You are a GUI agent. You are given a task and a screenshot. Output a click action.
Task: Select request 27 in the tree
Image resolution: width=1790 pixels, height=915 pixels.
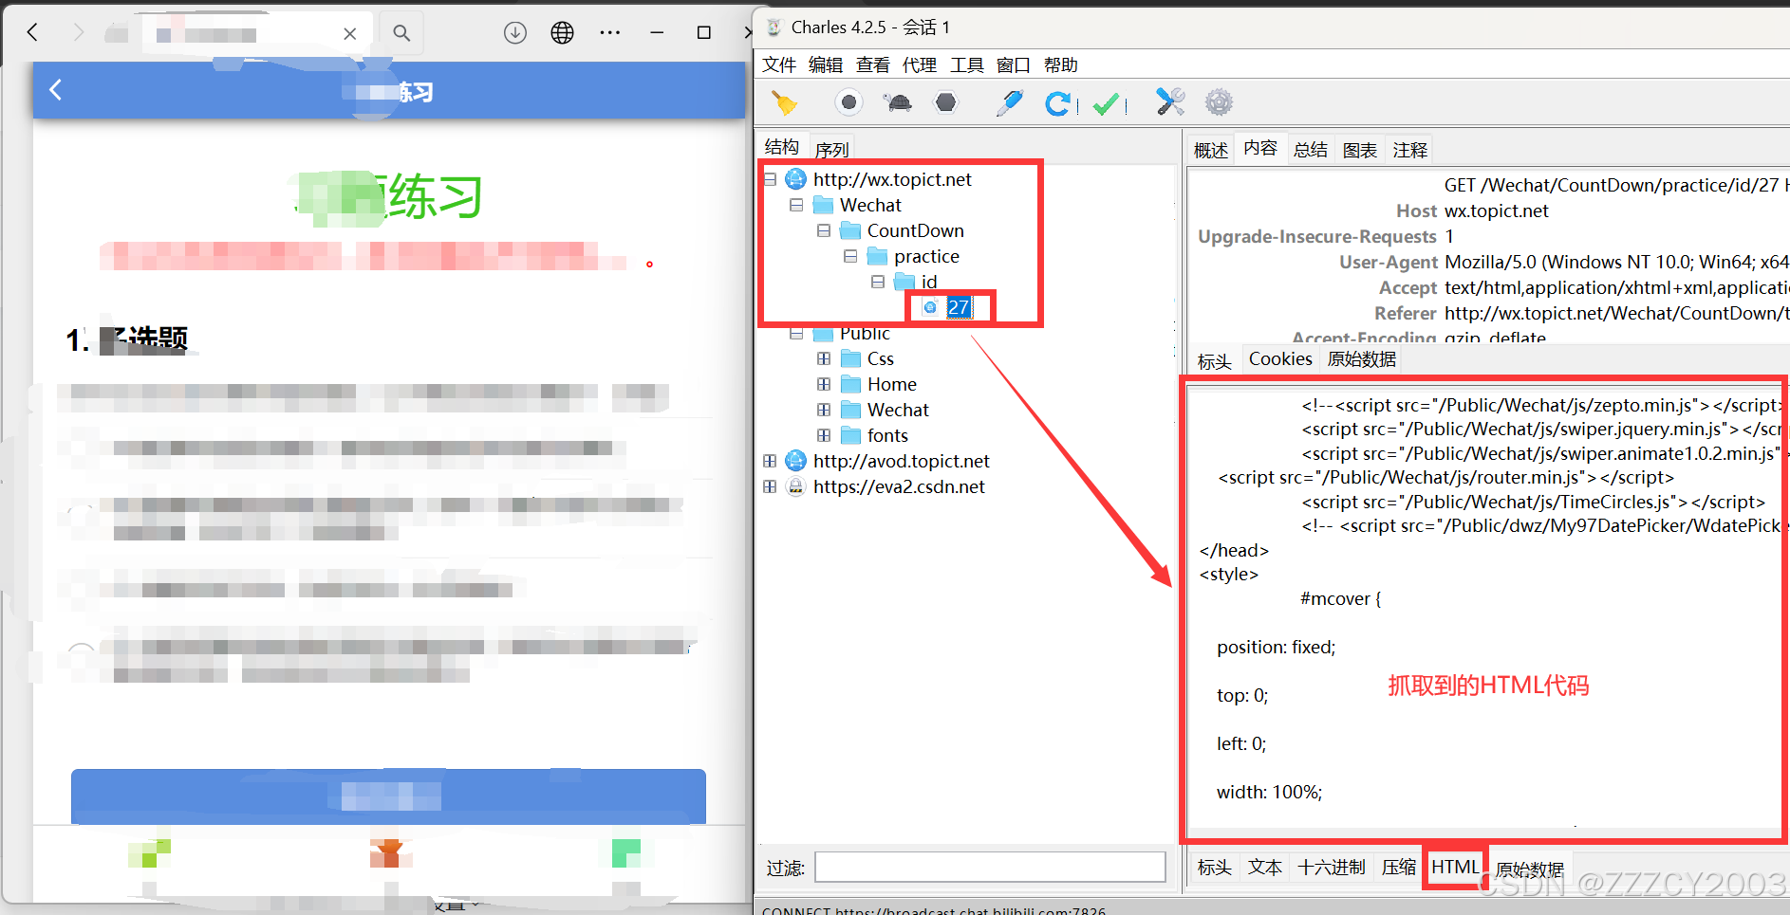tap(958, 307)
